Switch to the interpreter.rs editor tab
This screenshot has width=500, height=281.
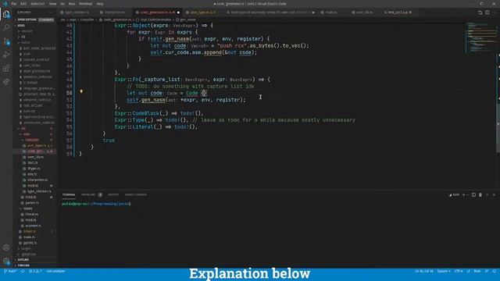[115, 12]
